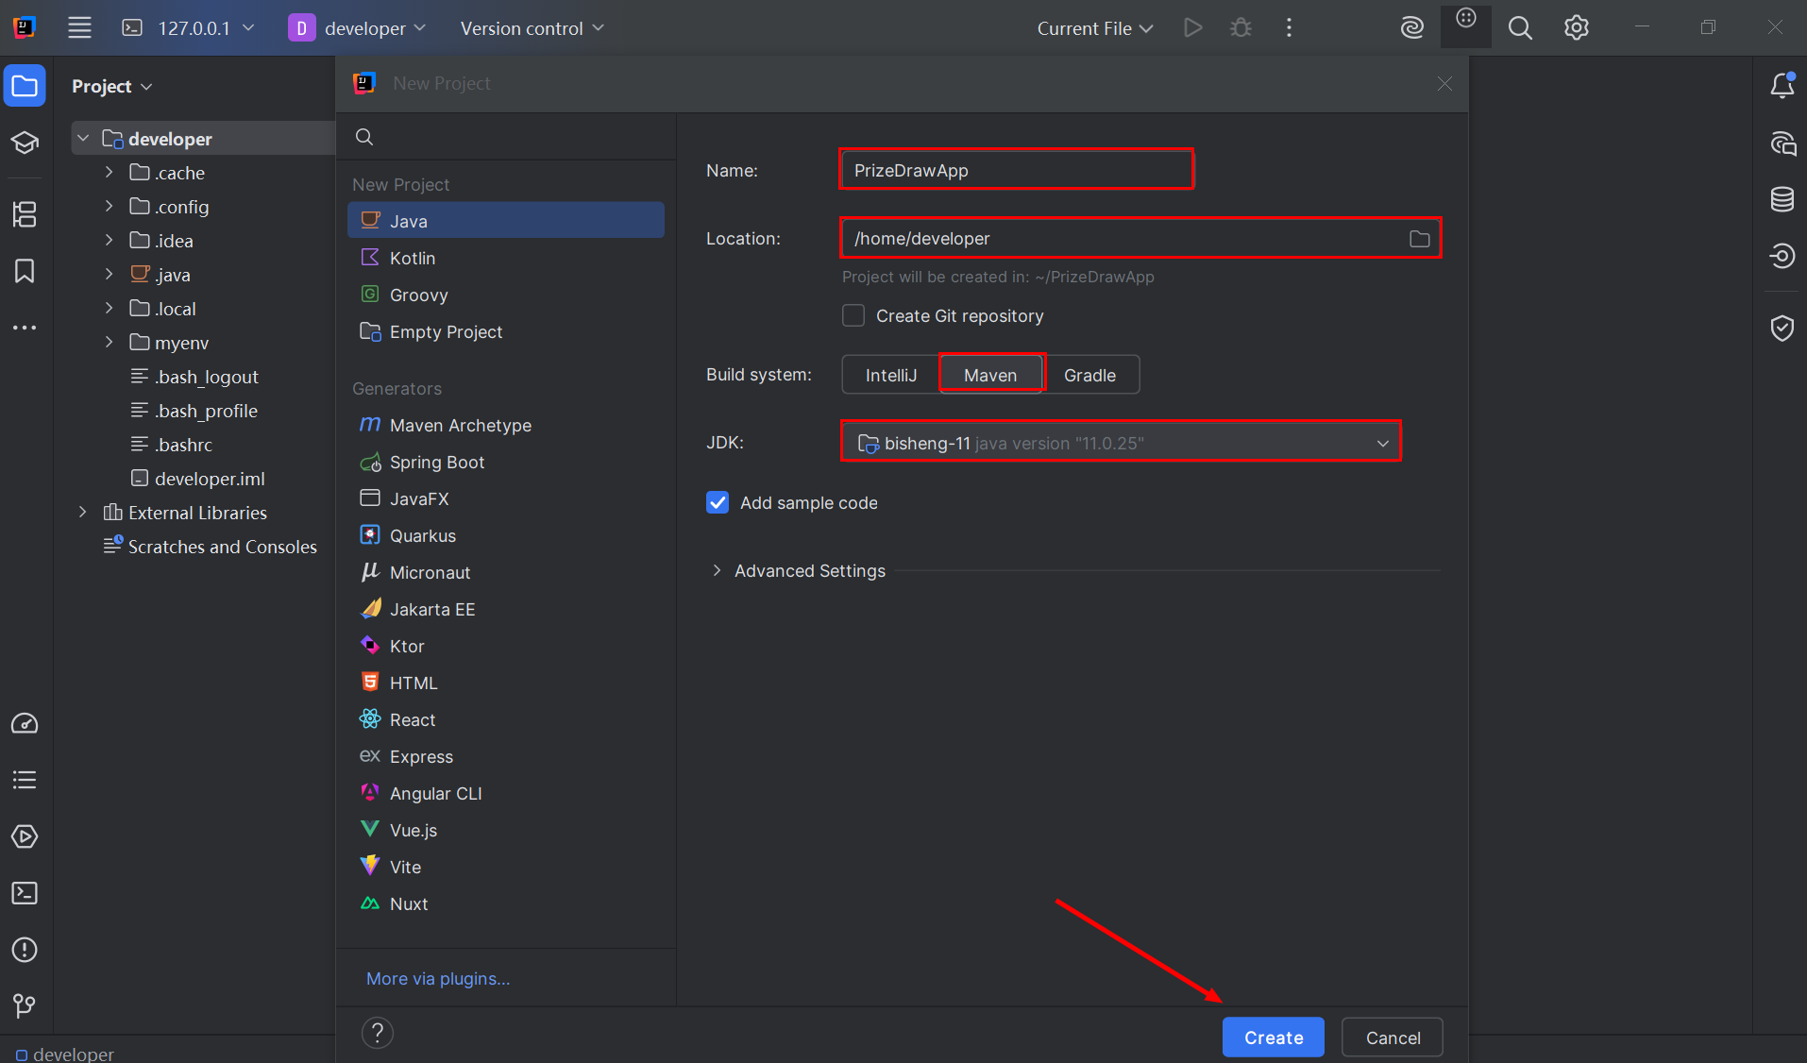
Task: Open the Structure tool window icon
Action: 25,214
